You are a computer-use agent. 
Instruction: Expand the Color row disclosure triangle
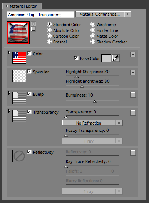pos(9,53)
